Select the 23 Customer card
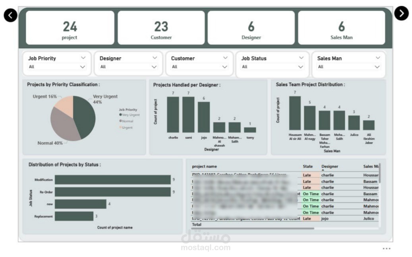Viewport: 412px width, 257px height. coord(161,27)
